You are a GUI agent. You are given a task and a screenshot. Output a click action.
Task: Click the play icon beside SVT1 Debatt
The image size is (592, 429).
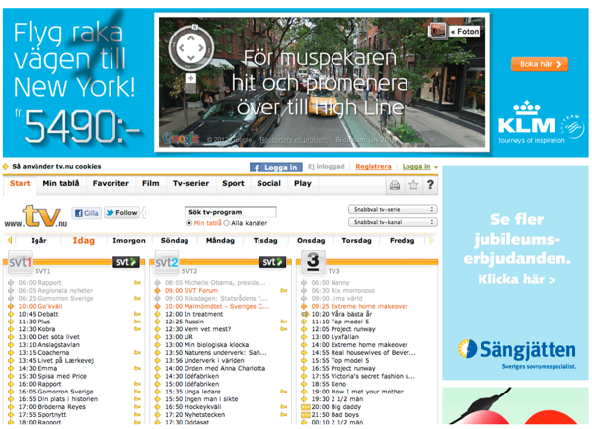point(137,314)
